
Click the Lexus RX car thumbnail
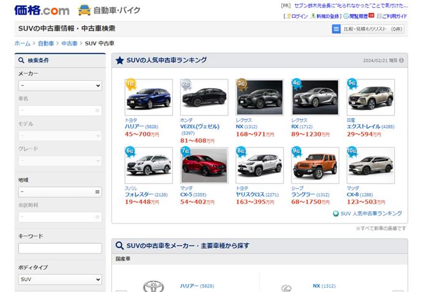(x=315, y=97)
